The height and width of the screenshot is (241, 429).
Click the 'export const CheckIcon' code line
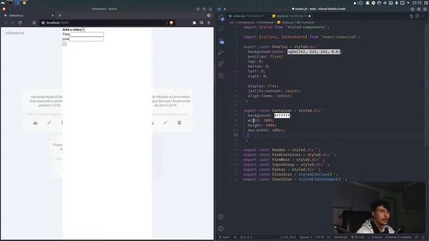[295, 179]
